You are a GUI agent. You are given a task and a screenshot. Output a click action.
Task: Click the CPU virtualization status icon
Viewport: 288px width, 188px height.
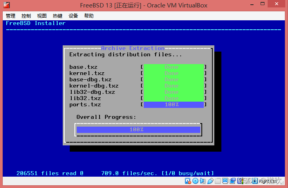tap(240, 181)
